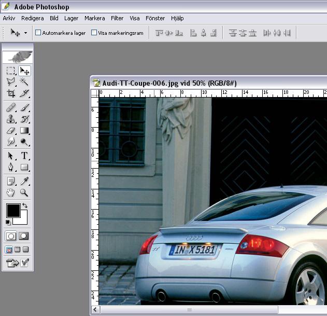Select the Type tool
Image resolution: width=327 pixels, height=316 pixels.
24,156
